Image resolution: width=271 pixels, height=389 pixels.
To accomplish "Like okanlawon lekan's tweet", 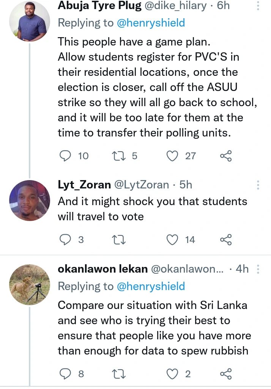I will (x=173, y=374).
